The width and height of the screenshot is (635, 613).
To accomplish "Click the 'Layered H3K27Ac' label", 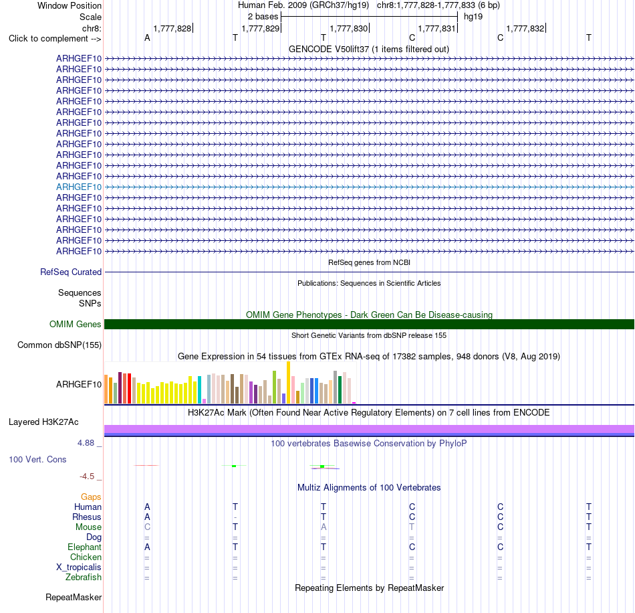I will point(43,422).
